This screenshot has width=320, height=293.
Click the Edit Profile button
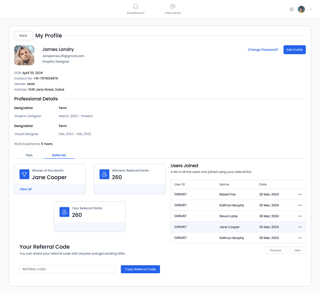(294, 50)
